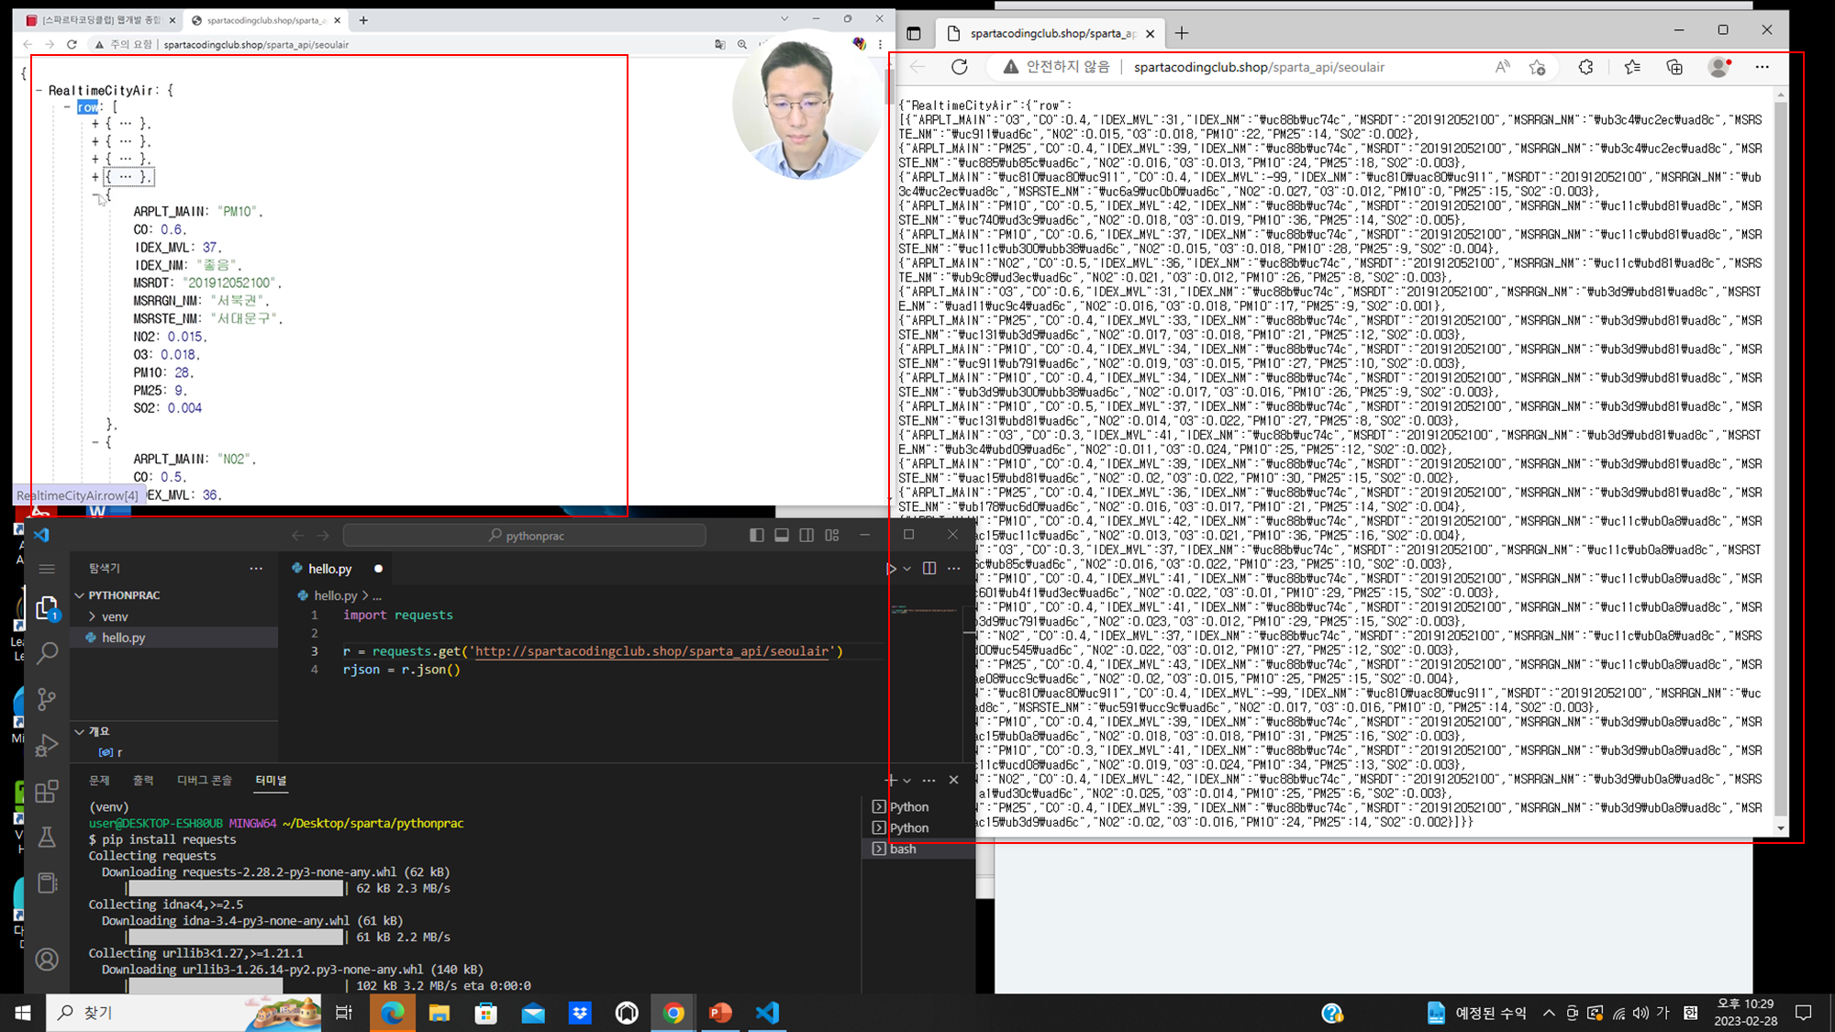This screenshot has height=1032, width=1835.
Task: Open the Windows Start menu
Action: tap(23, 1013)
